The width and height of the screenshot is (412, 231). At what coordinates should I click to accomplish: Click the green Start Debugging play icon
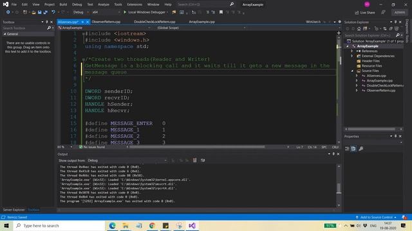[x=125, y=12]
